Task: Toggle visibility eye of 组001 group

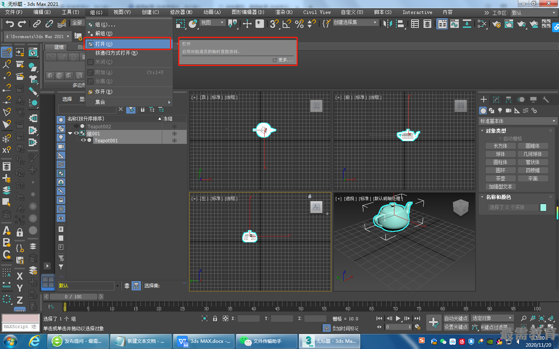Action: (76, 133)
